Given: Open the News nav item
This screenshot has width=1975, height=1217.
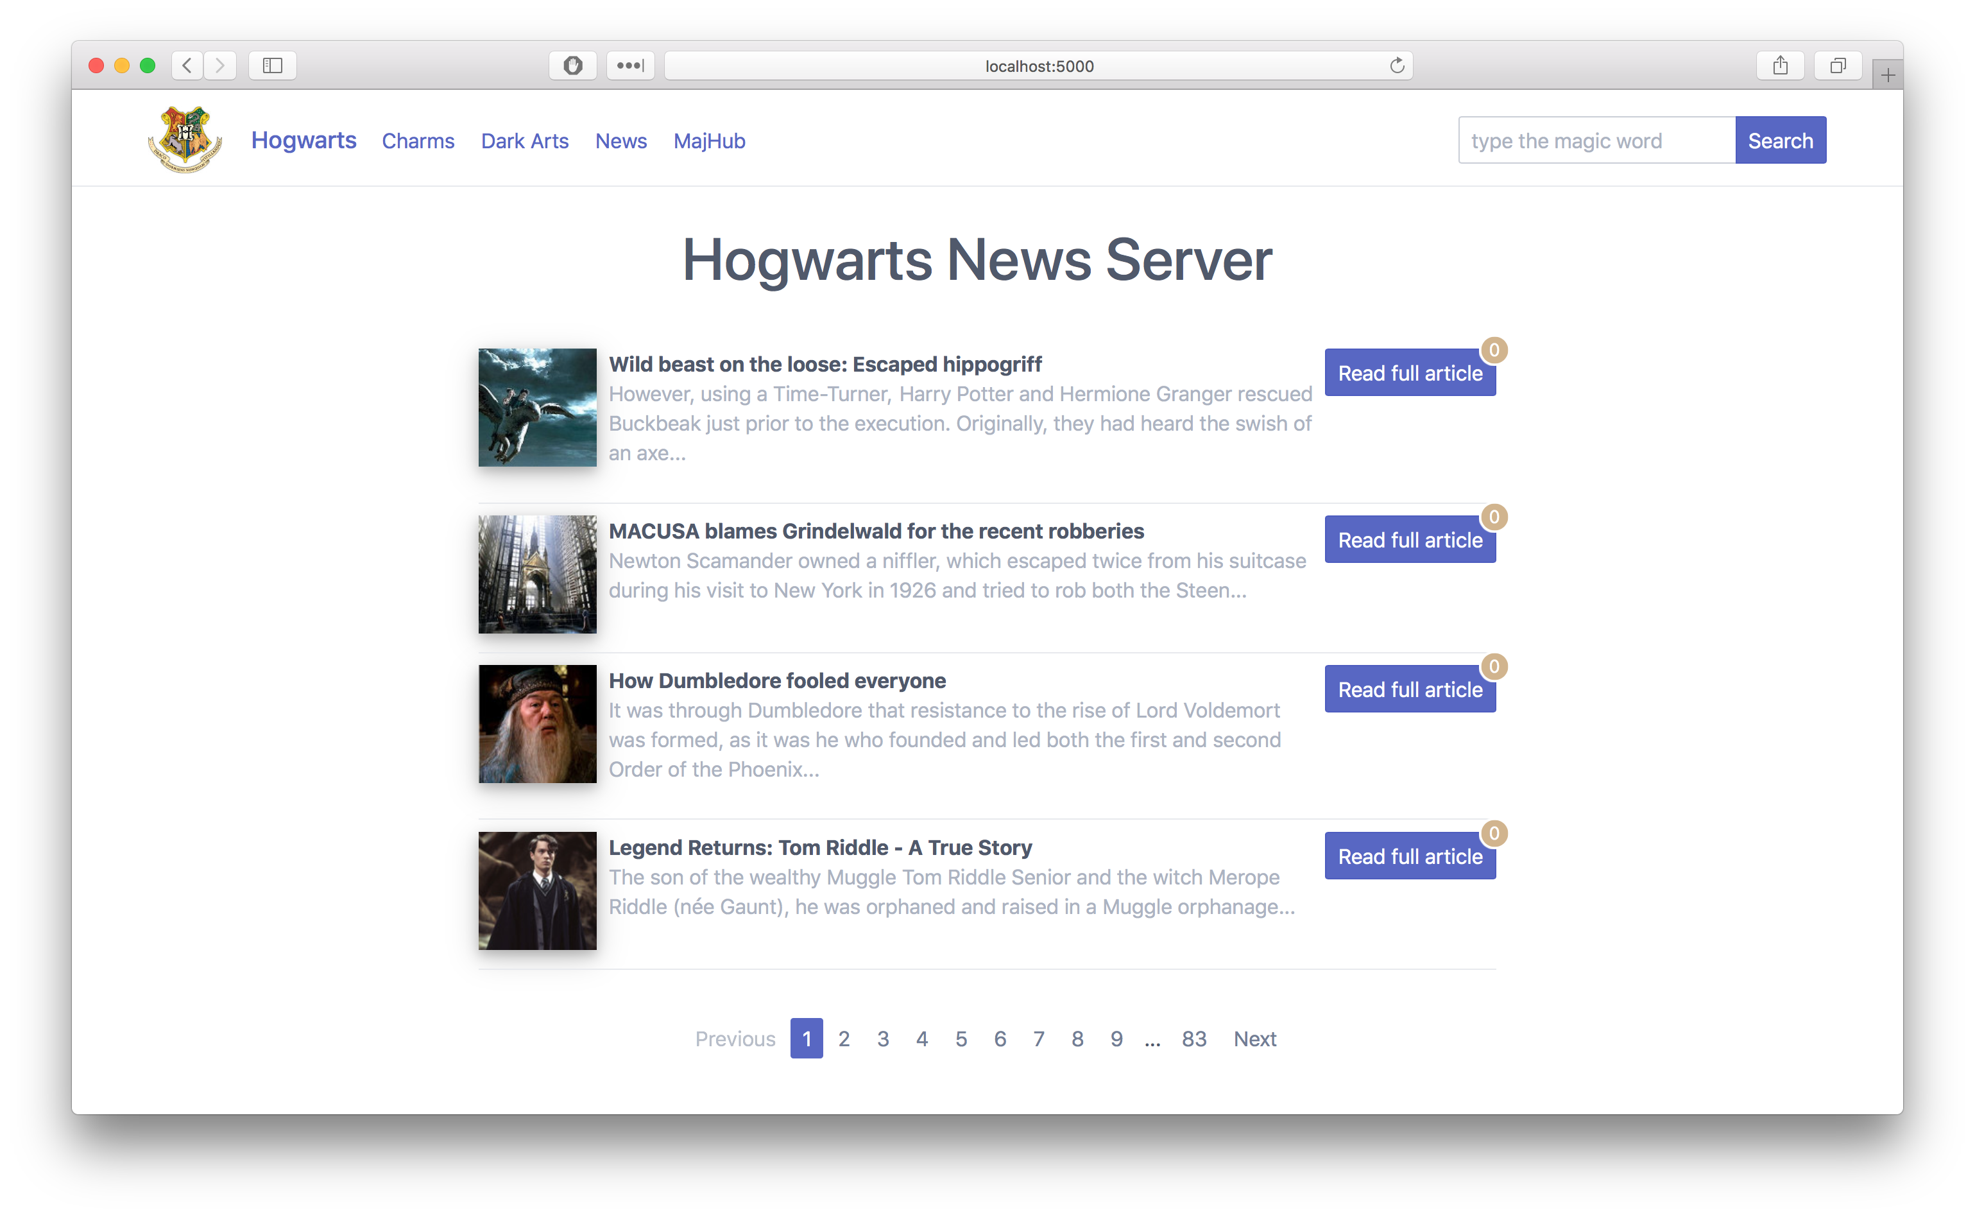Looking at the screenshot, I should click(621, 141).
